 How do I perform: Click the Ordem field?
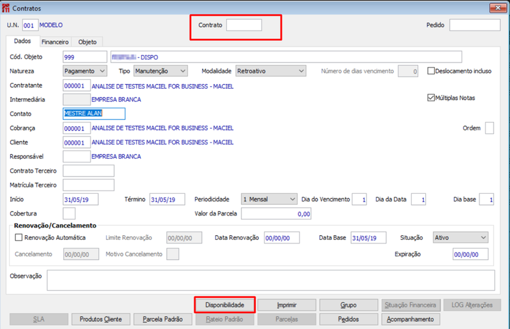pos(489,128)
